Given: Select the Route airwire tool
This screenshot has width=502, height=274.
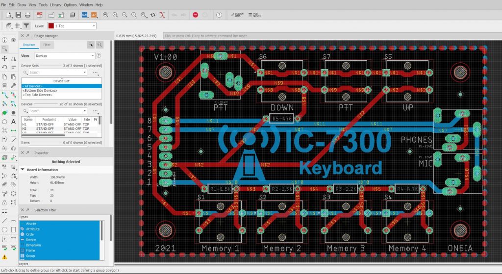Looking at the screenshot, I should (x=4, y=95).
